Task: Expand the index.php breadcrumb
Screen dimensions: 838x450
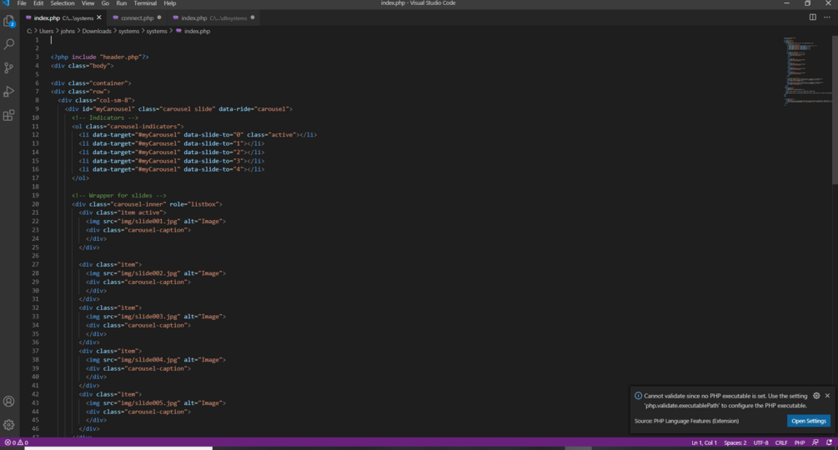Action: point(198,31)
